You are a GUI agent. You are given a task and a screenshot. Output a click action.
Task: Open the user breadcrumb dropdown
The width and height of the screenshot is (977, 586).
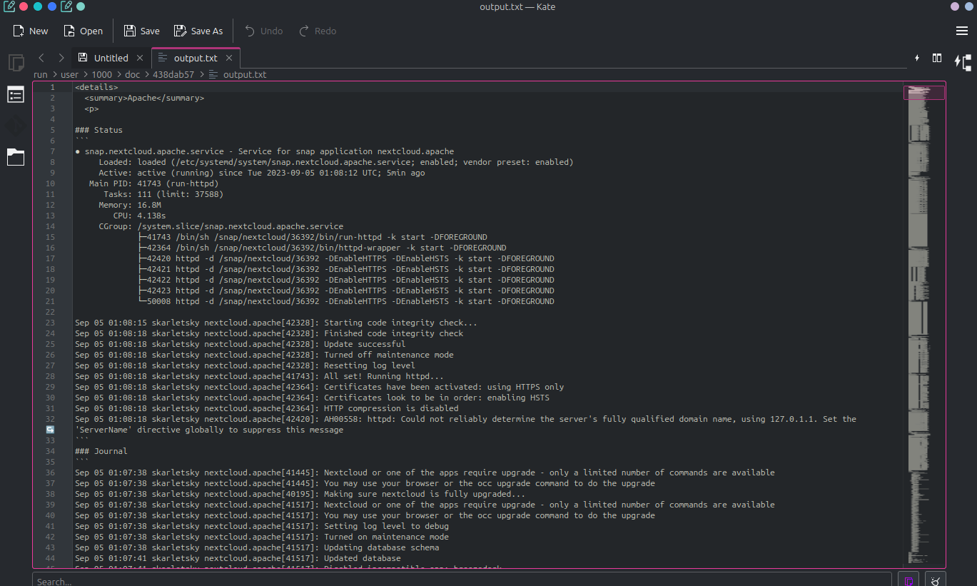pyautogui.click(x=69, y=74)
